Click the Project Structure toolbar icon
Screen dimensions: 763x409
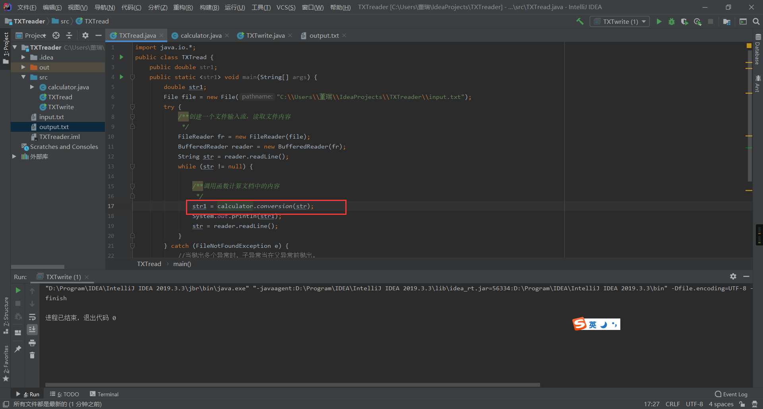727,21
